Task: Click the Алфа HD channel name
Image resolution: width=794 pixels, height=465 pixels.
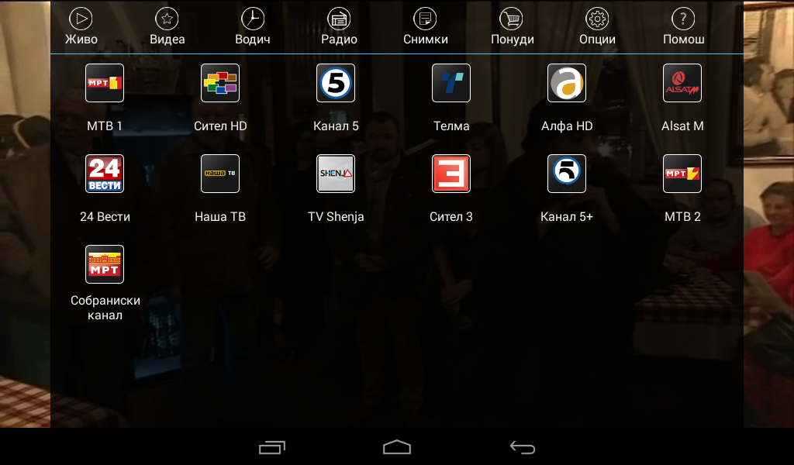Action: (x=567, y=126)
